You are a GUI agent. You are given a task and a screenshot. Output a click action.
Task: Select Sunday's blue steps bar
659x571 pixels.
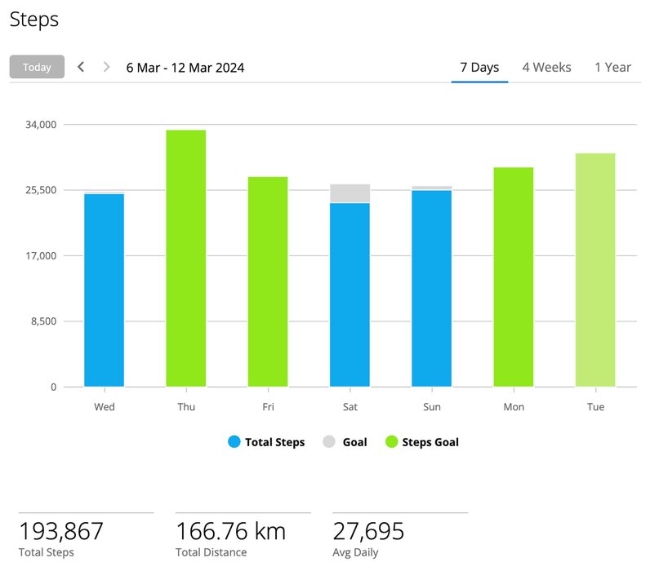(x=431, y=288)
